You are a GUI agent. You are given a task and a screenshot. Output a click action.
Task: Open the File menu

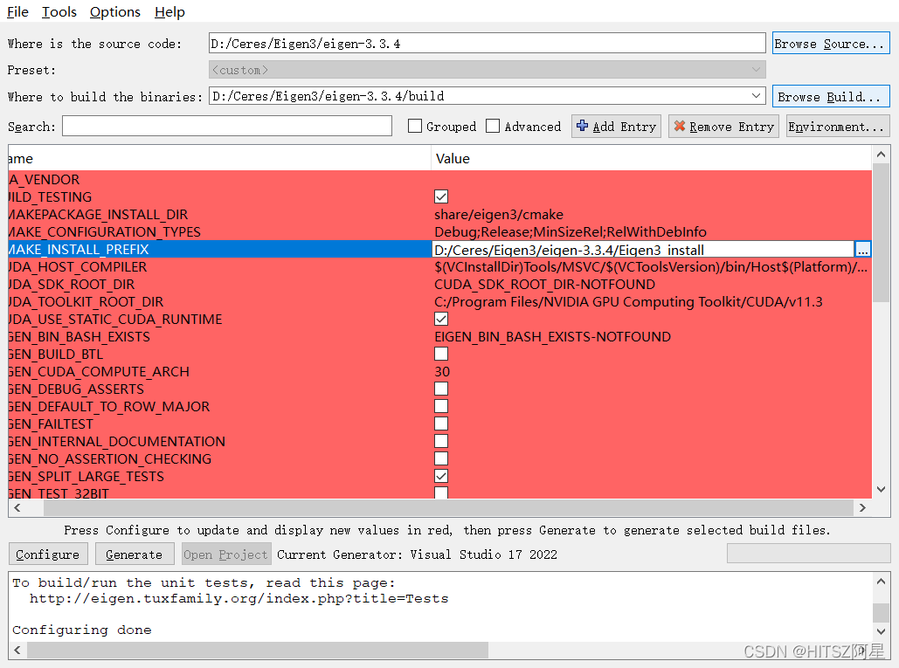click(17, 12)
